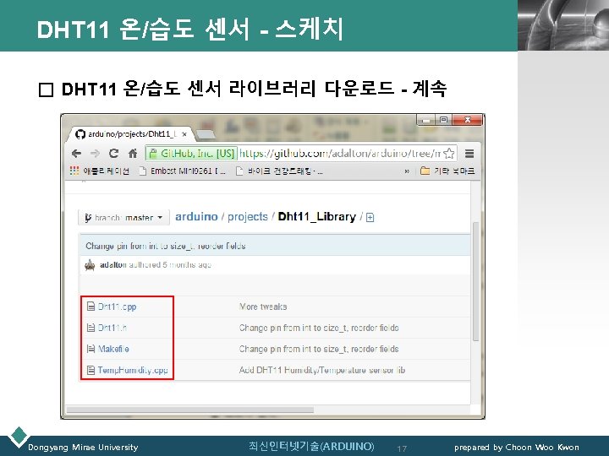The width and height of the screenshot is (609, 456).
Task: Open 'Add DHT11 Humidity/Temperature sensor lib' message
Action: (x=322, y=371)
